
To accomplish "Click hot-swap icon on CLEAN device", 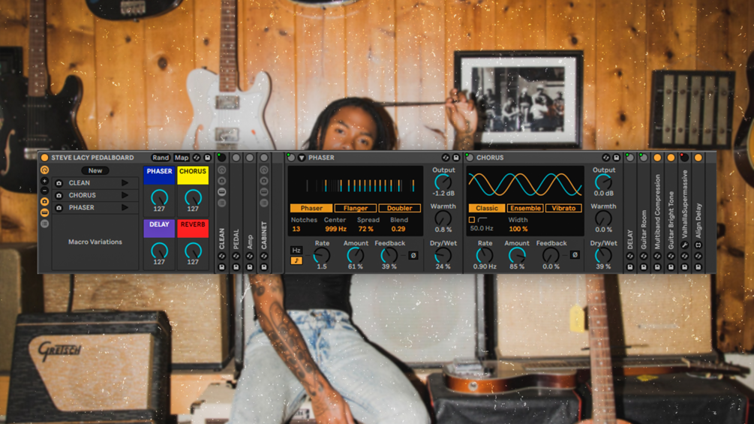I will click(x=221, y=256).
